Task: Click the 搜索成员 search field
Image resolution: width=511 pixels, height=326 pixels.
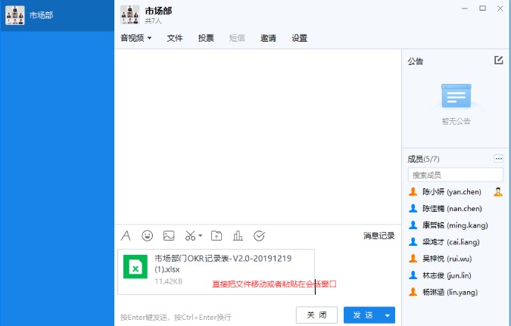Action: [455, 175]
